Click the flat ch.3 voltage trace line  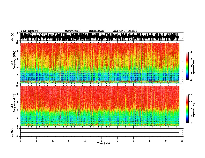click(x=100, y=133)
